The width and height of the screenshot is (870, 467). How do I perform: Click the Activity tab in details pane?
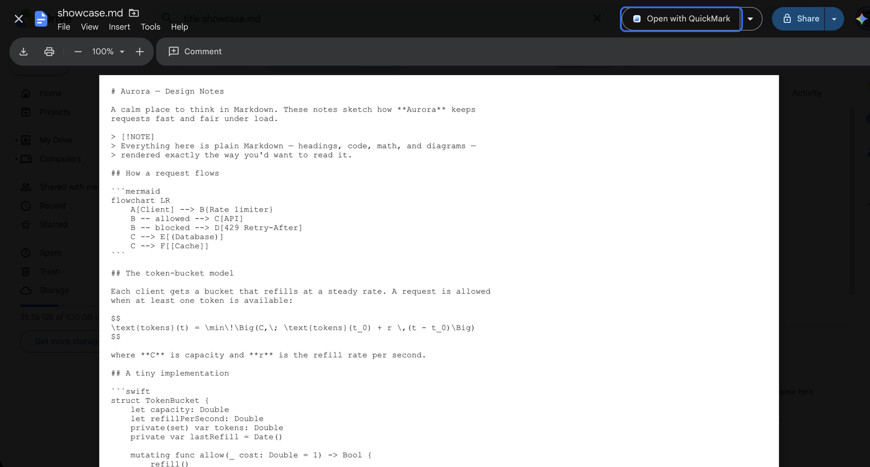coord(806,93)
